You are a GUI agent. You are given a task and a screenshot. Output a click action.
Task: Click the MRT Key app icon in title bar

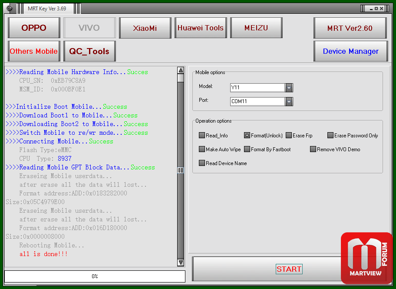(x=10, y=8)
